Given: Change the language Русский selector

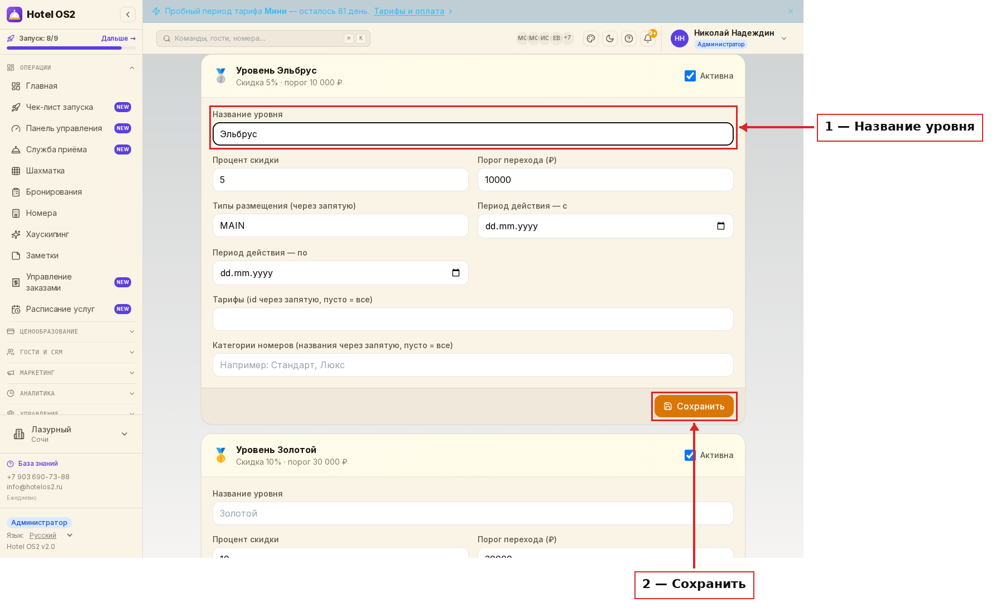Looking at the screenshot, I should [51, 536].
